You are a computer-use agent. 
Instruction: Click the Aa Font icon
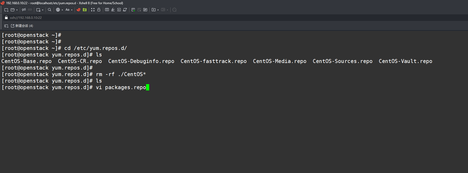coord(67,10)
